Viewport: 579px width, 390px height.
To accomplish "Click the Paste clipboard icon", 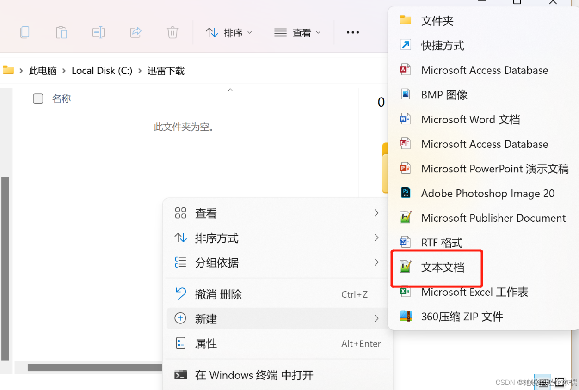I will click(62, 32).
